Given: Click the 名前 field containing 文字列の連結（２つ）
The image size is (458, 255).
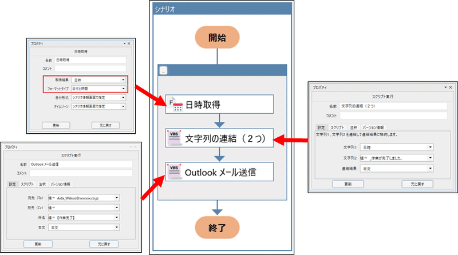Looking at the screenshot, I should pyautogui.click(x=393, y=106).
